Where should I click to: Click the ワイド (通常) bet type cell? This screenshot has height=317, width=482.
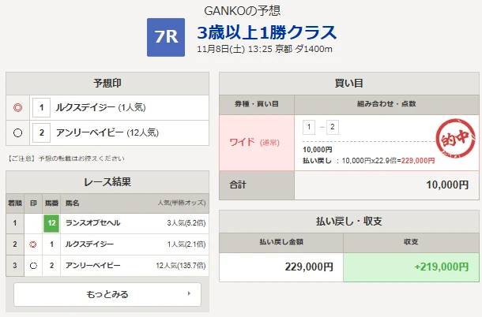pyautogui.click(x=256, y=142)
